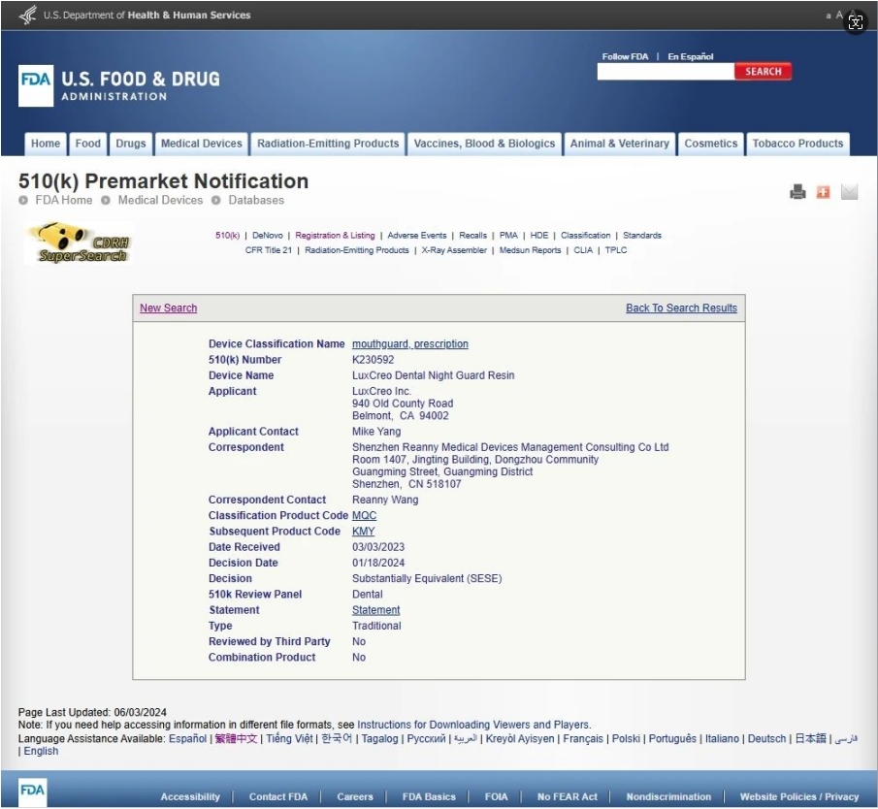The height and width of the screenshot is (809, 878).
Task: Print this page using the printer icon
Action: 797,192
